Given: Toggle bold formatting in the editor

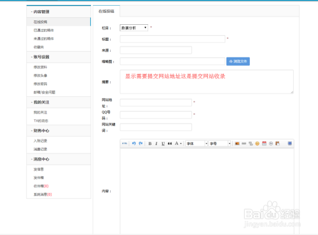Looking at the screenshot, I should pyautogui.click(x=150, y=143).
